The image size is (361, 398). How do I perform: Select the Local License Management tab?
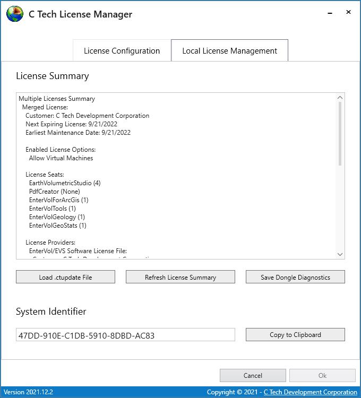click(x=229, y=51)
